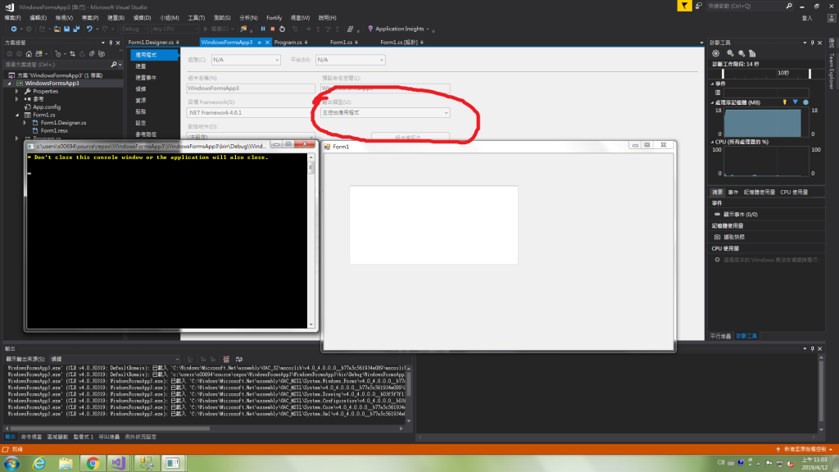Open the Platform N/A dropdown
This screenshot has width=839, height=472.
pos(350,60)
